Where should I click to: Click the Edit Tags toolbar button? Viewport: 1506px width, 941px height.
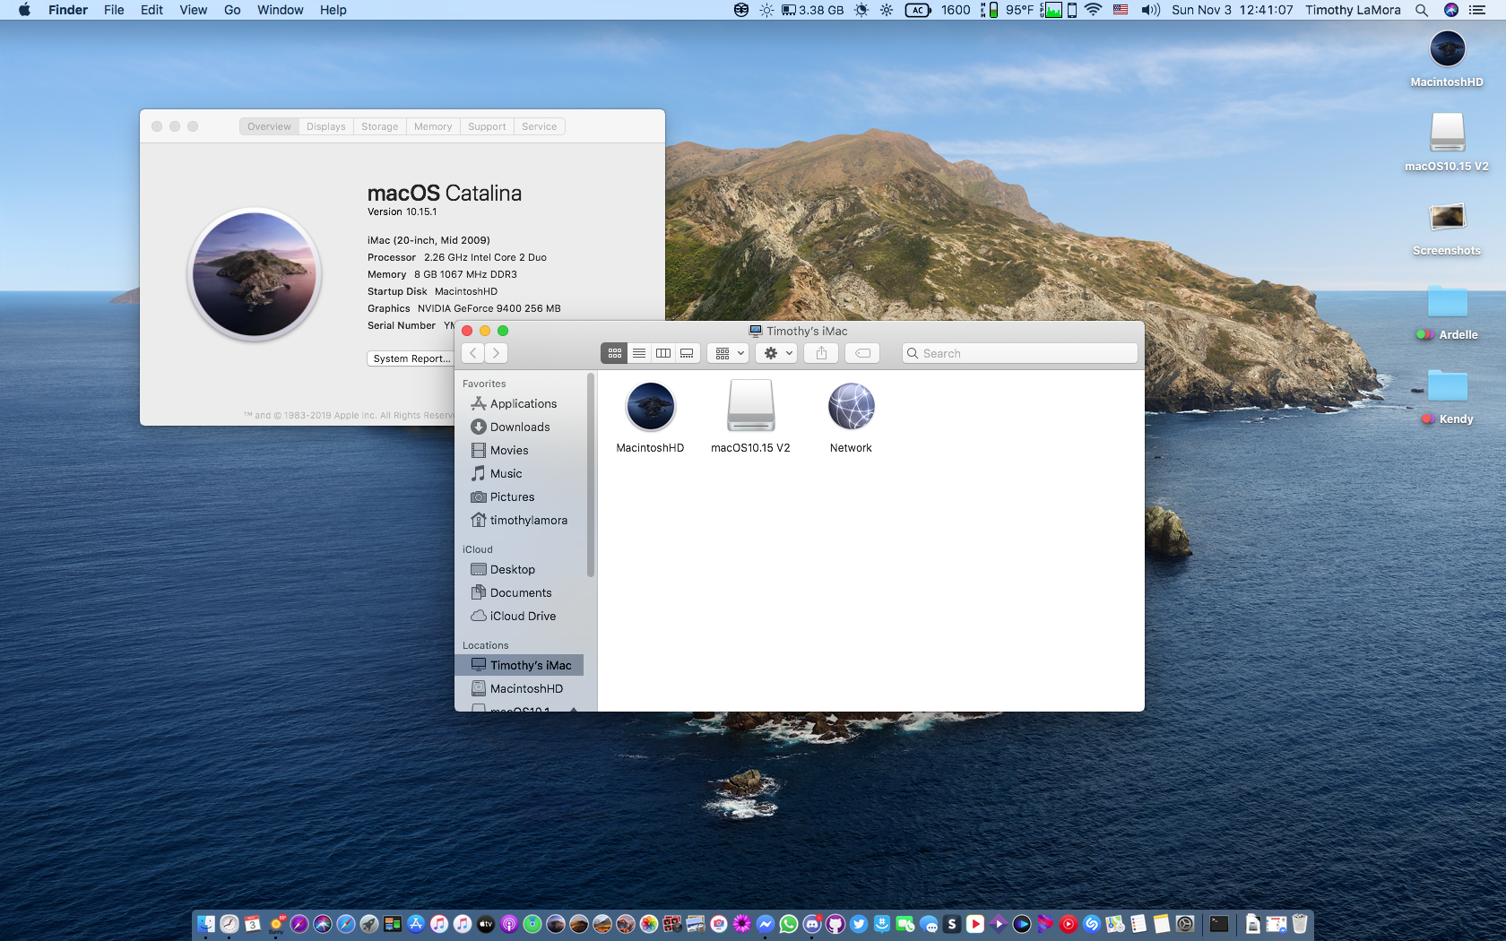(862, 353)
